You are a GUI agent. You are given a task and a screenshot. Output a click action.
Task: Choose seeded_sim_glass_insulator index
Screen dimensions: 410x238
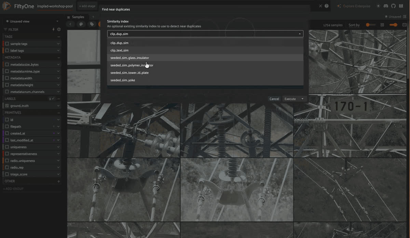pos(205,58)
